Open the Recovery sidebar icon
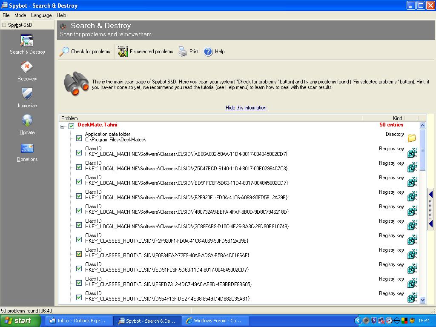The image size is (436, 327). pos(27,67)
